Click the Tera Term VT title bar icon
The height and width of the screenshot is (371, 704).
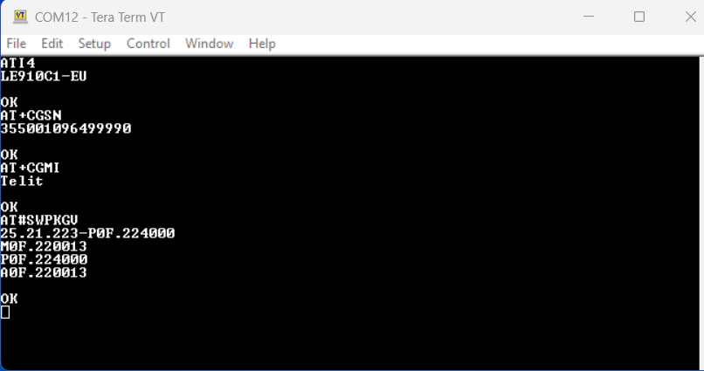[x=20, y=17]
